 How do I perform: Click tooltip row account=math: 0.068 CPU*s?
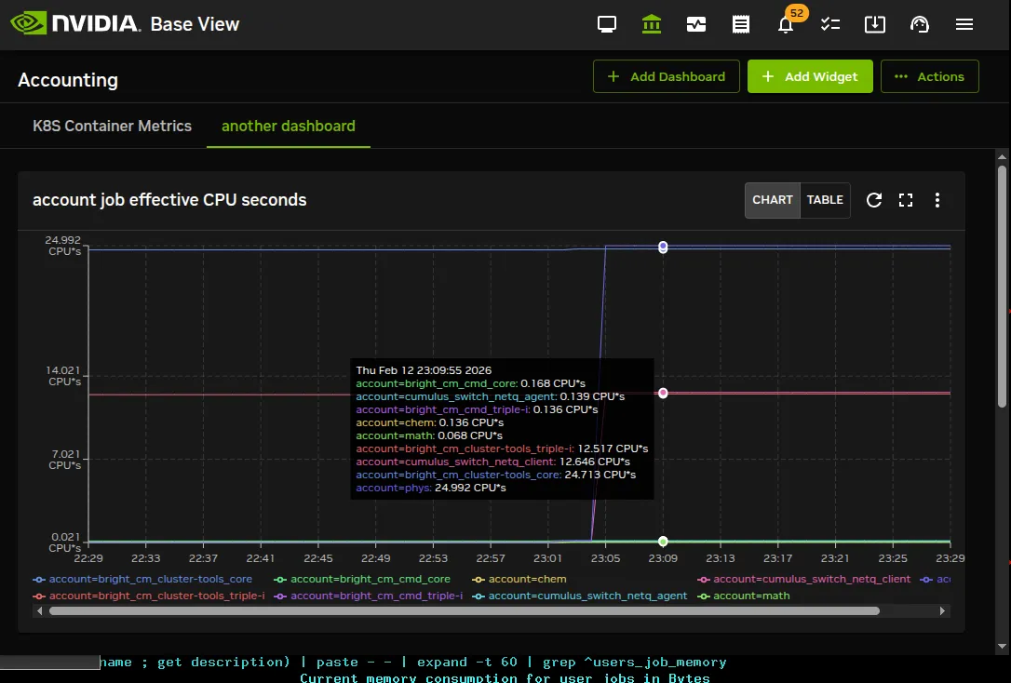[x=429, y=435]
